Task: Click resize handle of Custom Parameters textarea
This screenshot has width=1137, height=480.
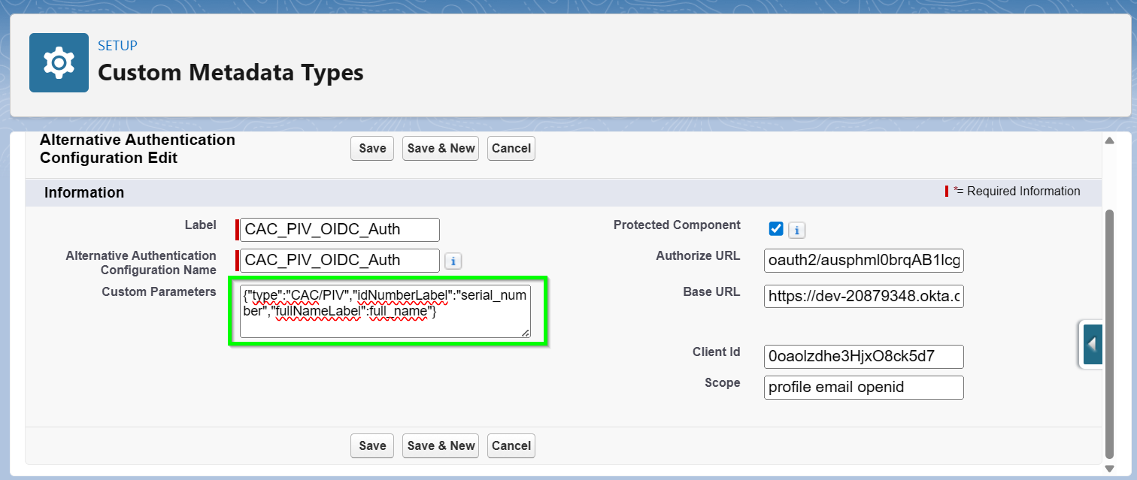Action: pyautogui.click(x=525, y=332)
